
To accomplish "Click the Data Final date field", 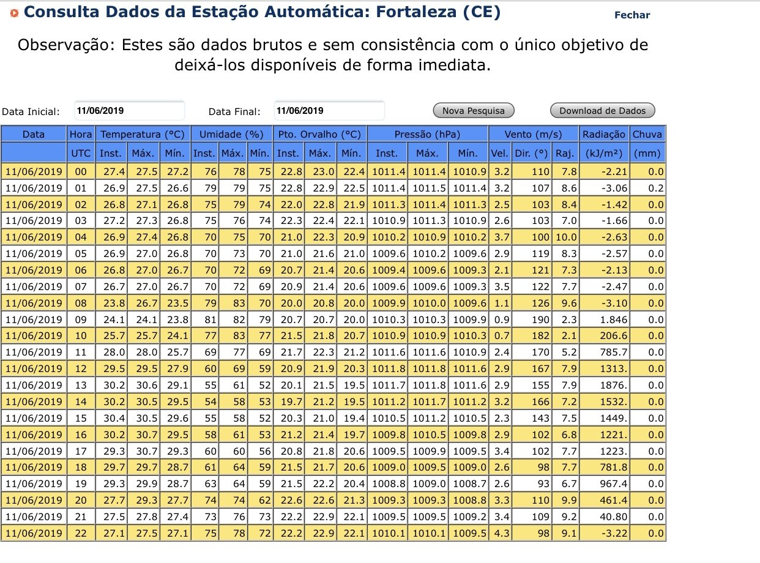I will [x=329, y=111].
